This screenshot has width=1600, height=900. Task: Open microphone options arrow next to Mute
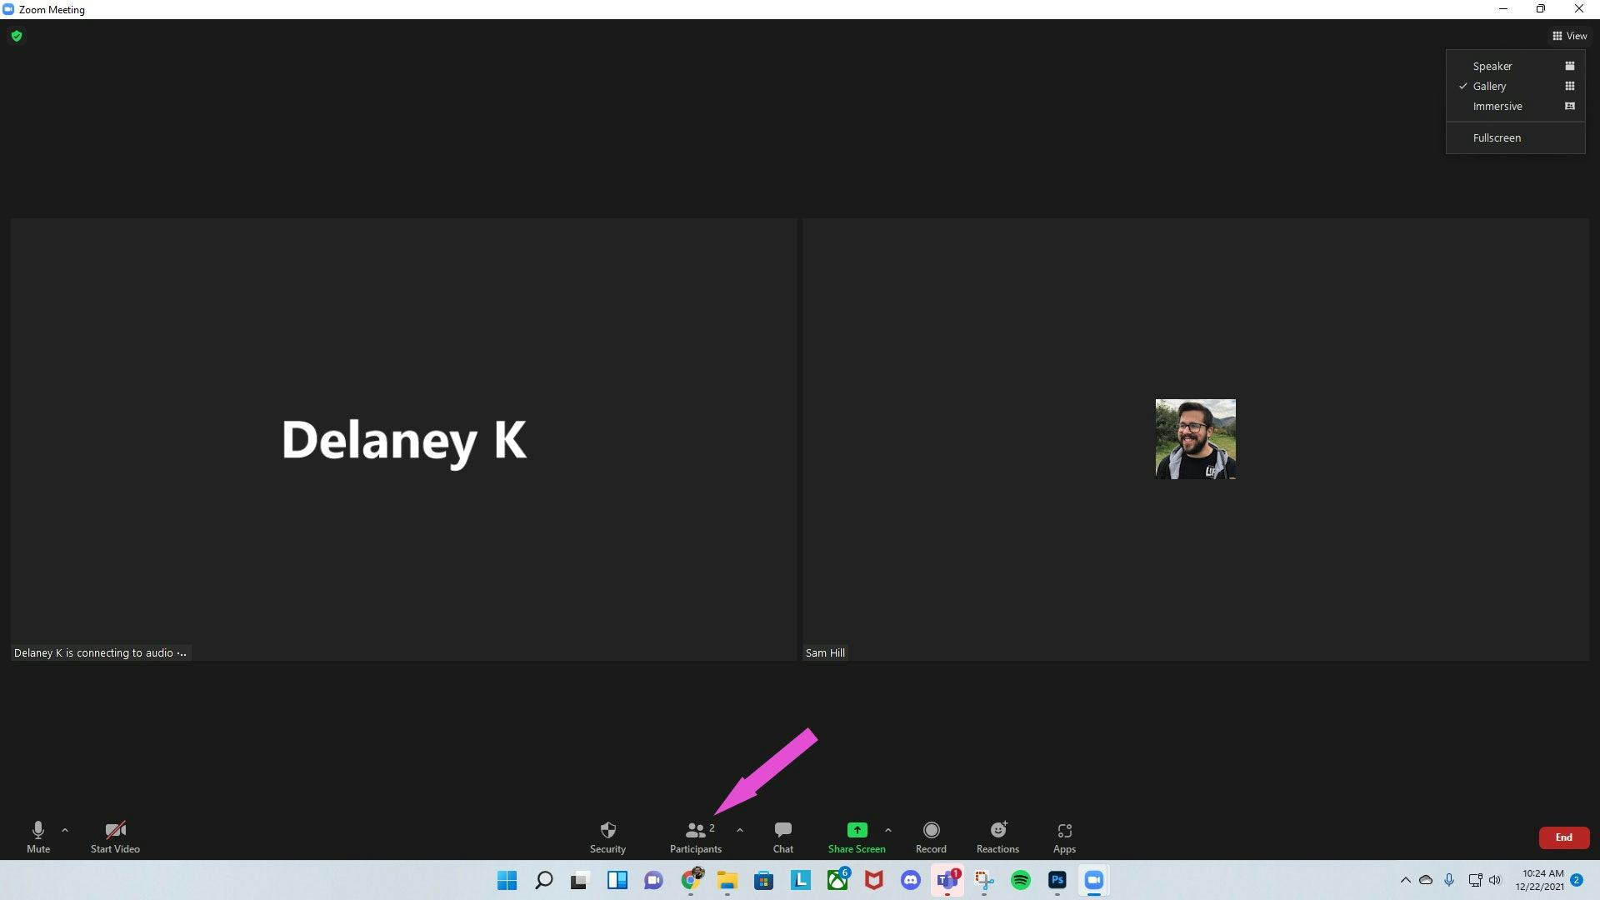(x=65, y=830)
